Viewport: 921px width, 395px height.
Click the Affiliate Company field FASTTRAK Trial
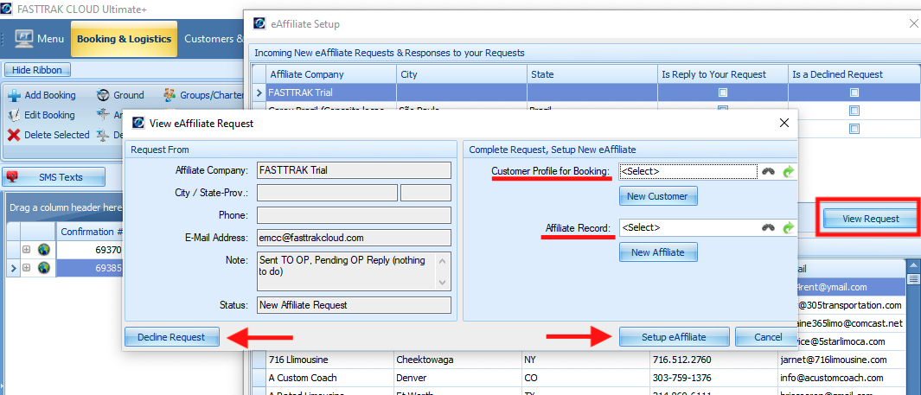coord(354,170)
